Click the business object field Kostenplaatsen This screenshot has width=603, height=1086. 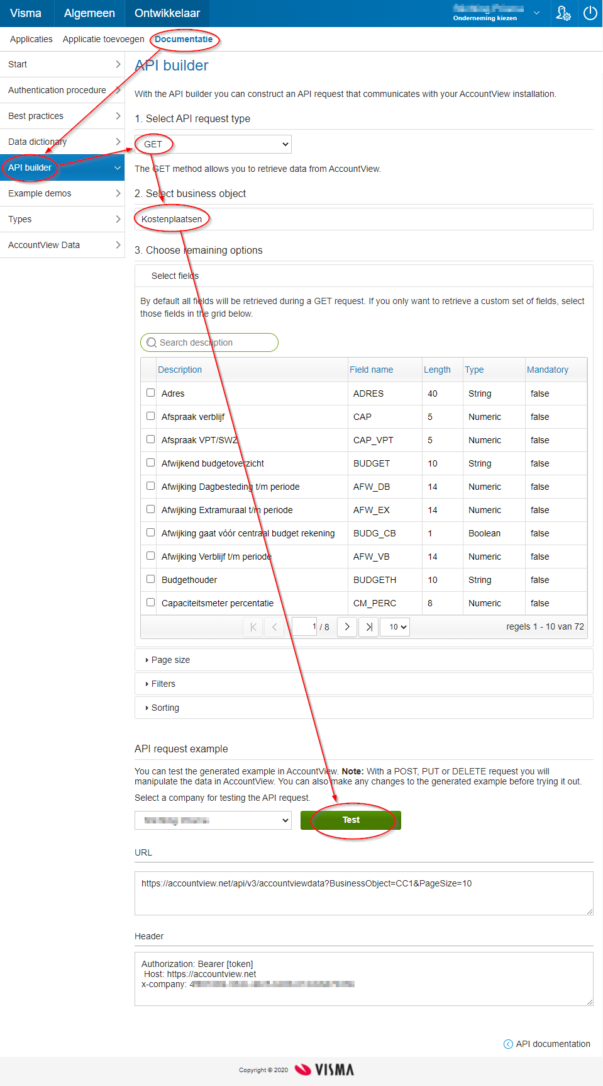[364, 219]
